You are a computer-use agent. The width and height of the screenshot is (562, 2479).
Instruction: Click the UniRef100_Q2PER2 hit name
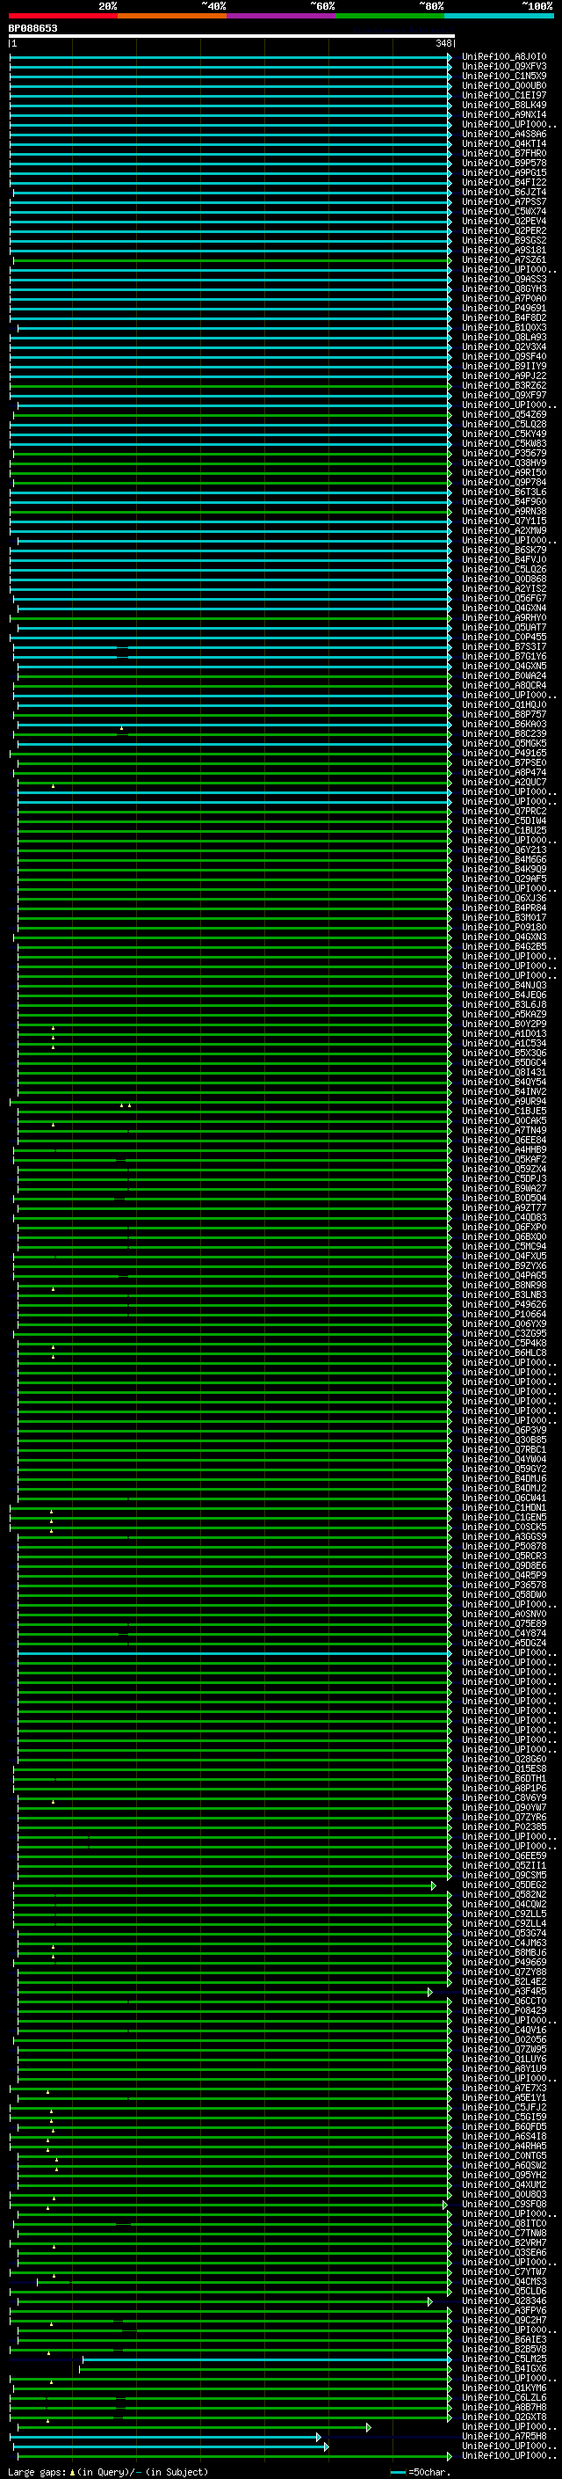504,231
